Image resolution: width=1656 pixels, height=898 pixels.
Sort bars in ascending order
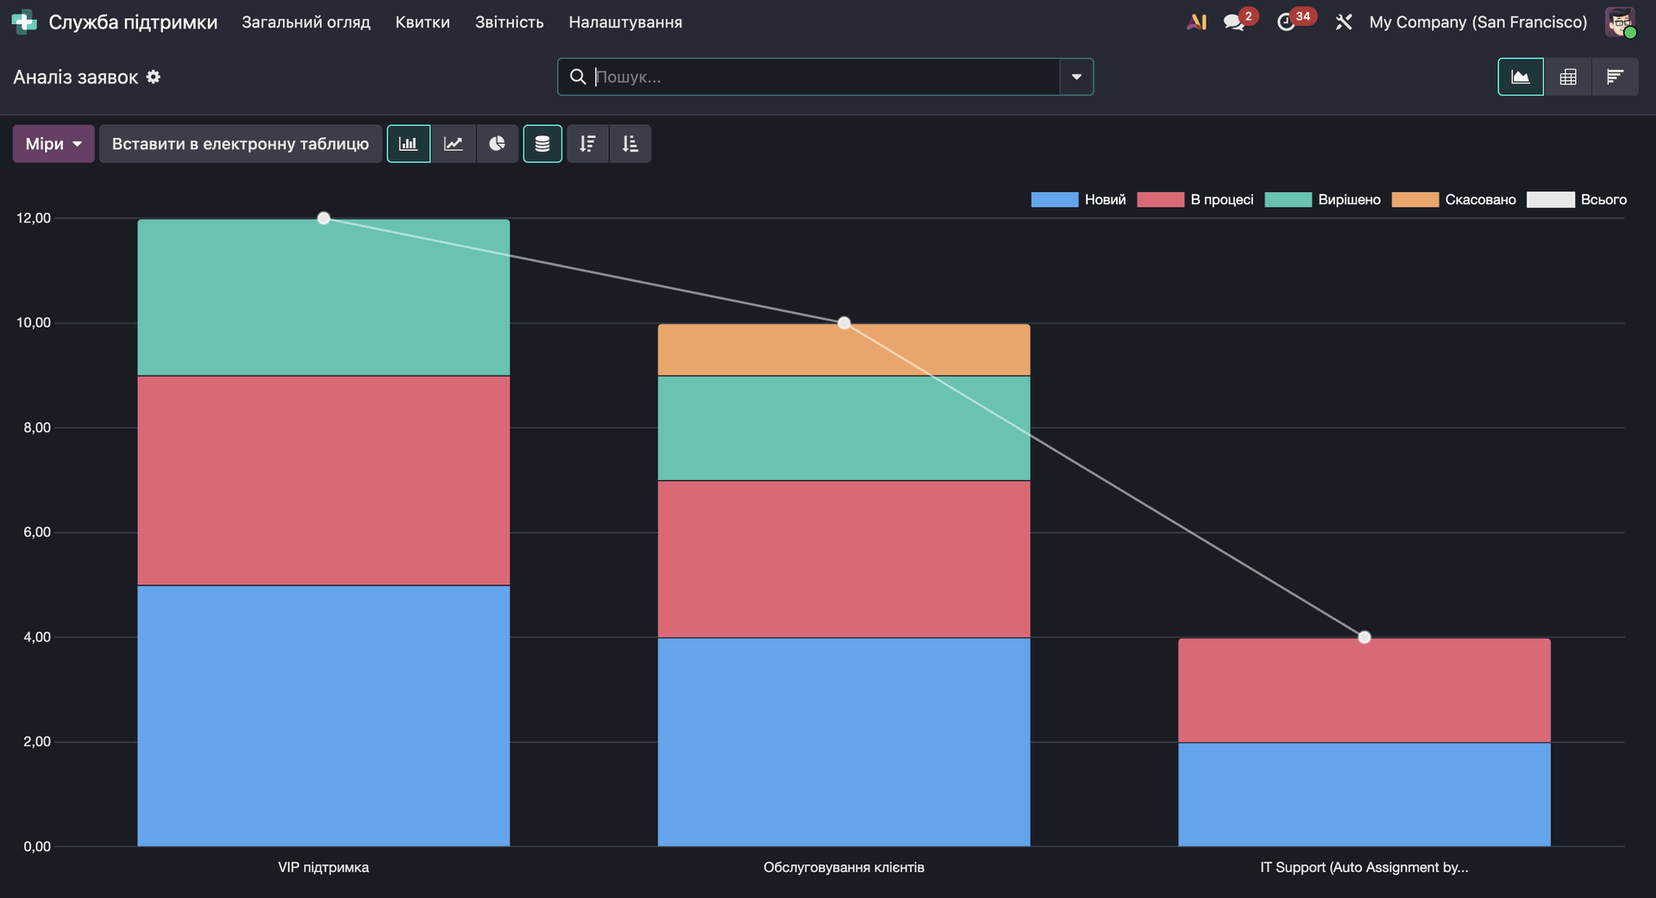point(630,144)
